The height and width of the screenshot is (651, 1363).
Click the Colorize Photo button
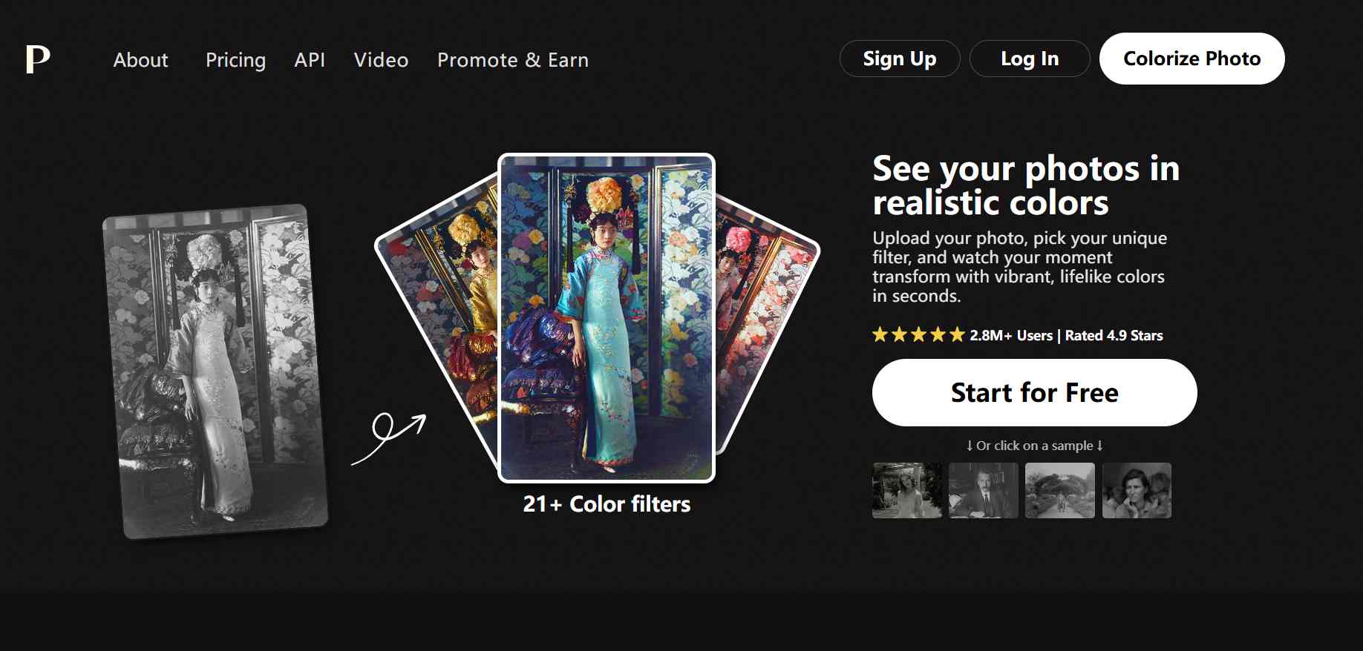(1192, 59)
